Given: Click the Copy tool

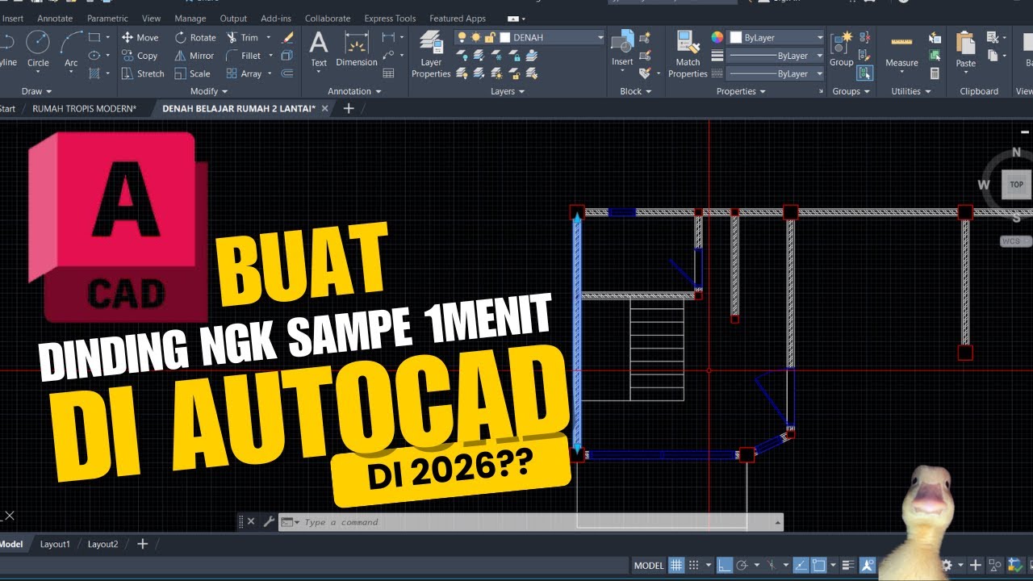Looking at the screenshot, I should coord(140,56).
